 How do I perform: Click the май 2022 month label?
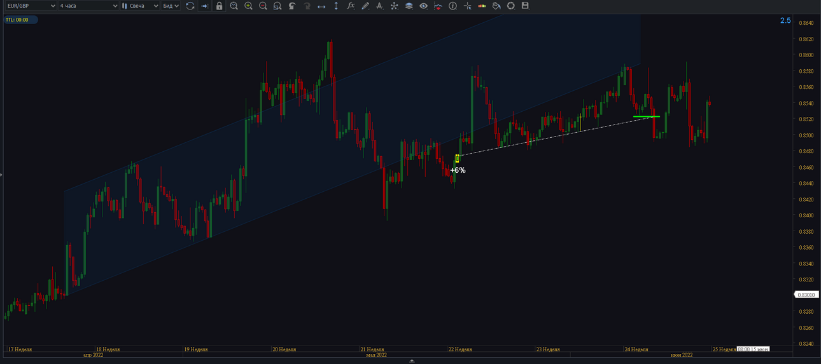click(x=376, y=355)
